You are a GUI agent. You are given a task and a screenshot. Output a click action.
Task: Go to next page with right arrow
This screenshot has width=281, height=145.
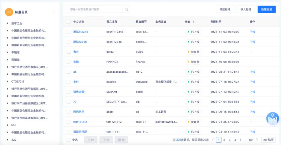click(x=257, y=140)
